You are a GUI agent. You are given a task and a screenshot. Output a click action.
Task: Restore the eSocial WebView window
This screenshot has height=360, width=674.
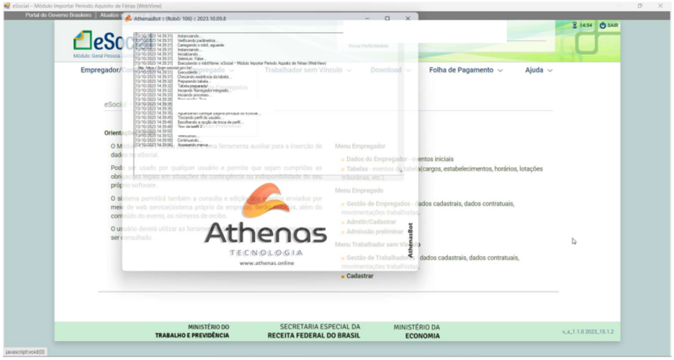click(640, 6)
